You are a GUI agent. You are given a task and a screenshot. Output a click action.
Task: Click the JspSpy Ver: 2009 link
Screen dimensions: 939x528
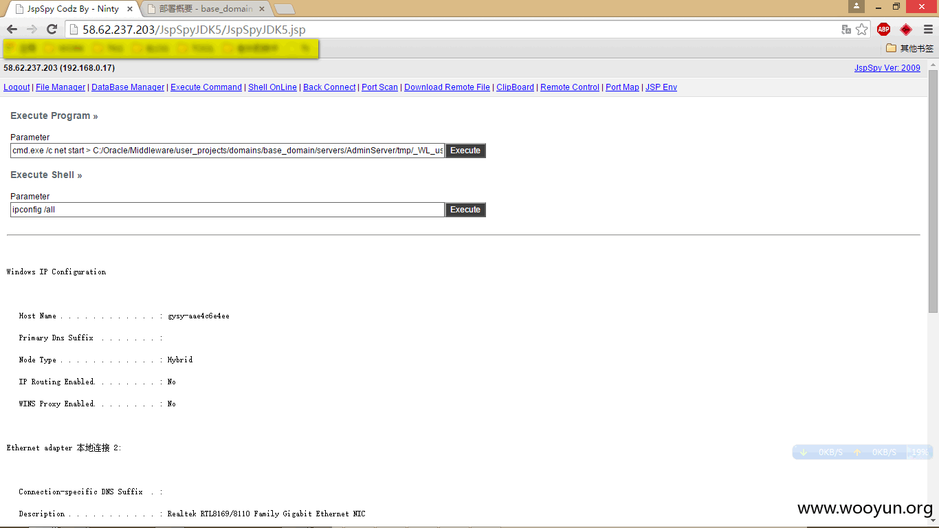coord(887,68)
